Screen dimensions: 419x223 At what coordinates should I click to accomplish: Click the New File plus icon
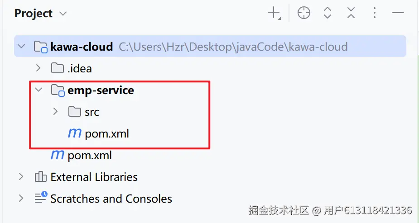tap(274, 13)
